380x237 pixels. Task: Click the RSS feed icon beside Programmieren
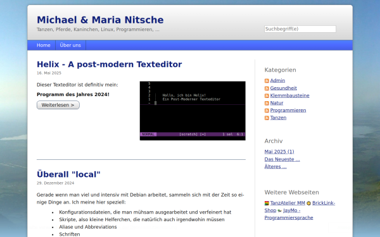click(x=267, y=111)
